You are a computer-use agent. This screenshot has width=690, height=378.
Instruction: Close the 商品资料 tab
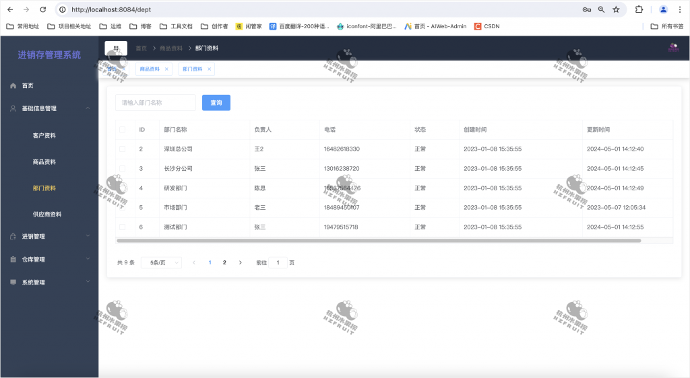(166, 69)
